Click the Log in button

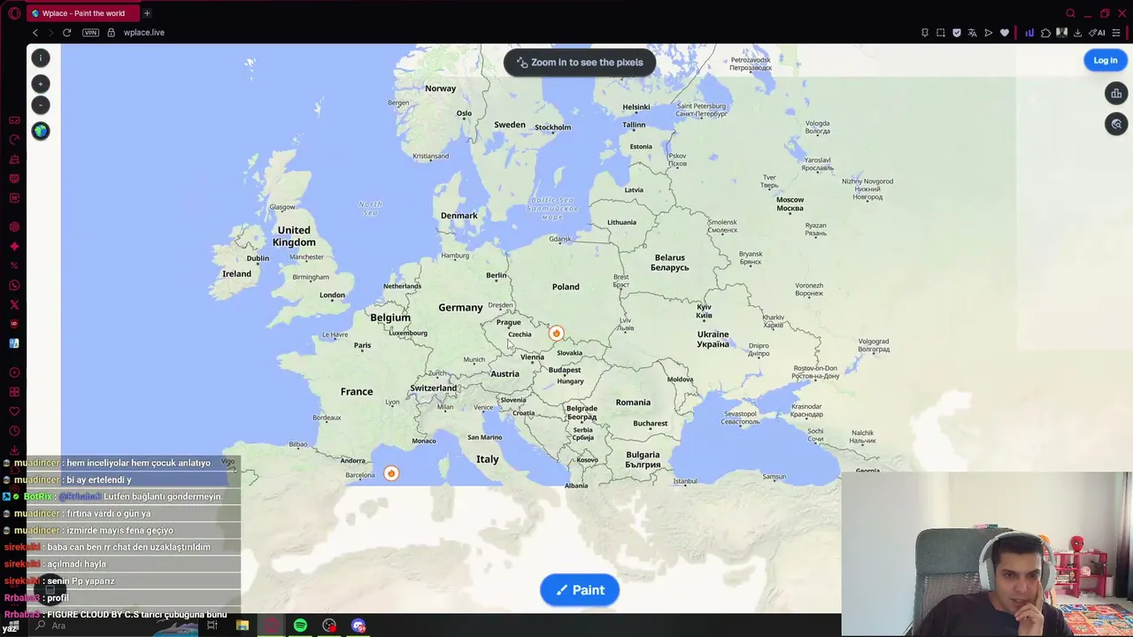[x=1105, y=60]
